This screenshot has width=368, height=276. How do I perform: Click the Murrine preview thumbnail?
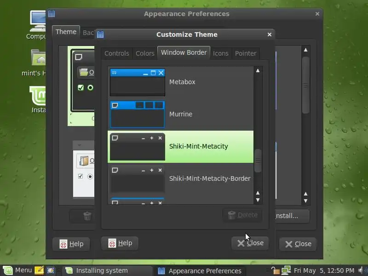138,115
